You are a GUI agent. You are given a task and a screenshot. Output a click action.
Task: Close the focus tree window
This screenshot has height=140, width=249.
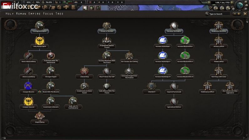click(245, 14)
